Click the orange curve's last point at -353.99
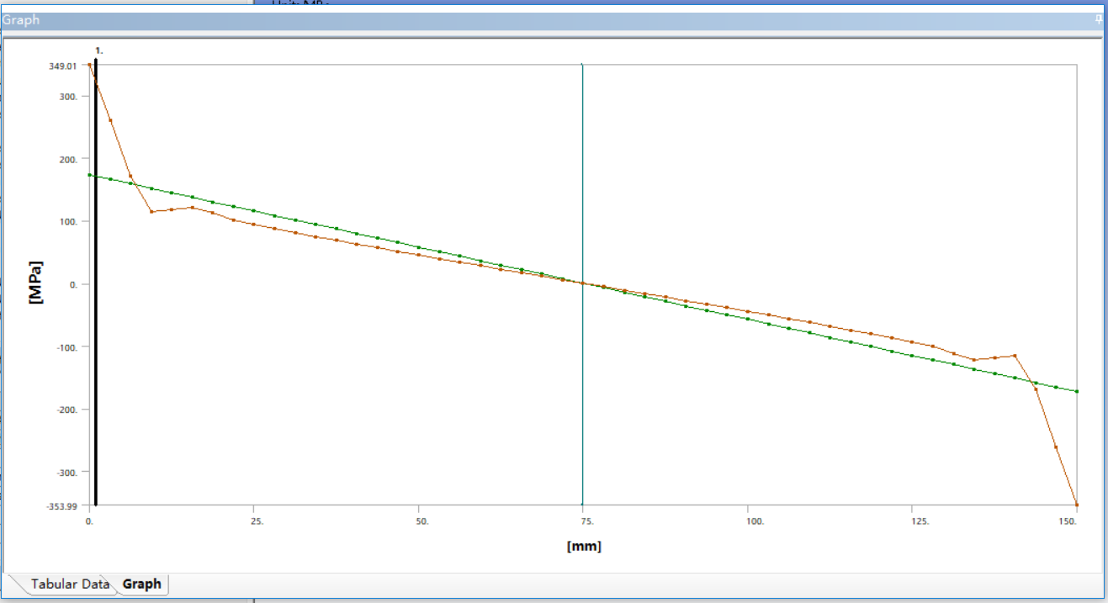The image size is (1108, 603). tap(1077, 505)
